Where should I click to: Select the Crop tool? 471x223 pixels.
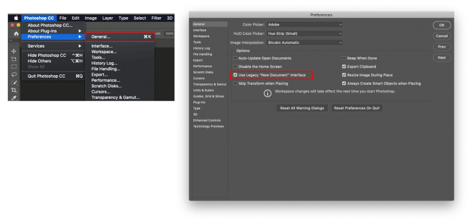[x=14, y=90]
